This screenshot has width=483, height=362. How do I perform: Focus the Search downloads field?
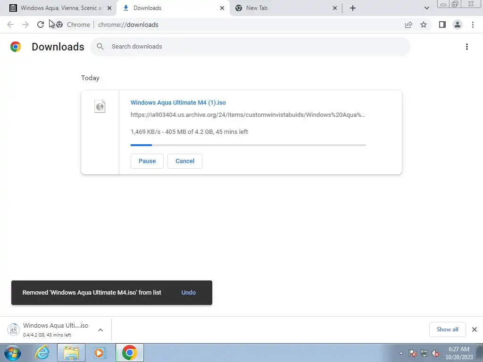click(x=251, y=47)
